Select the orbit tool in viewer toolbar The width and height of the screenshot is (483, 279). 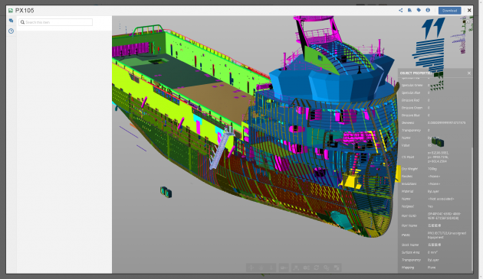pos(251,268)
